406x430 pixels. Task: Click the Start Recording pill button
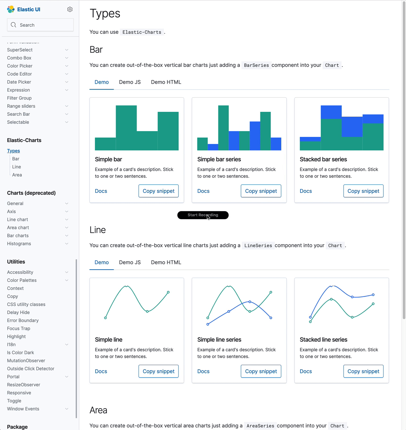coord(203,215)
